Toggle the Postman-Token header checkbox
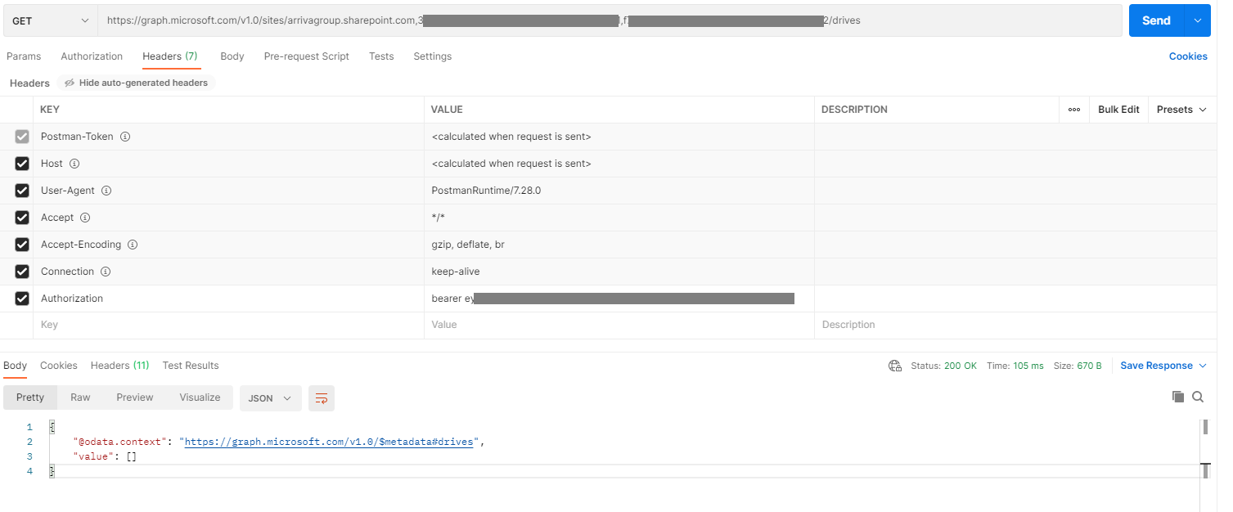 [x=22, y=137]
